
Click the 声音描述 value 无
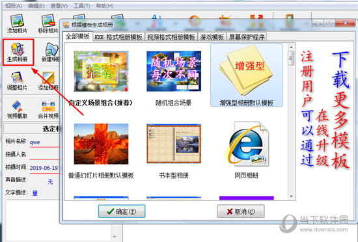point(50,181)
